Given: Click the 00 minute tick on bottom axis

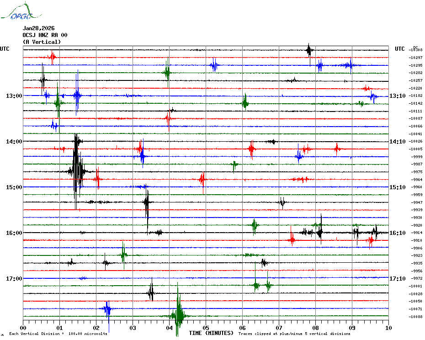Looking at the screenshot, I should click(23, 328).
